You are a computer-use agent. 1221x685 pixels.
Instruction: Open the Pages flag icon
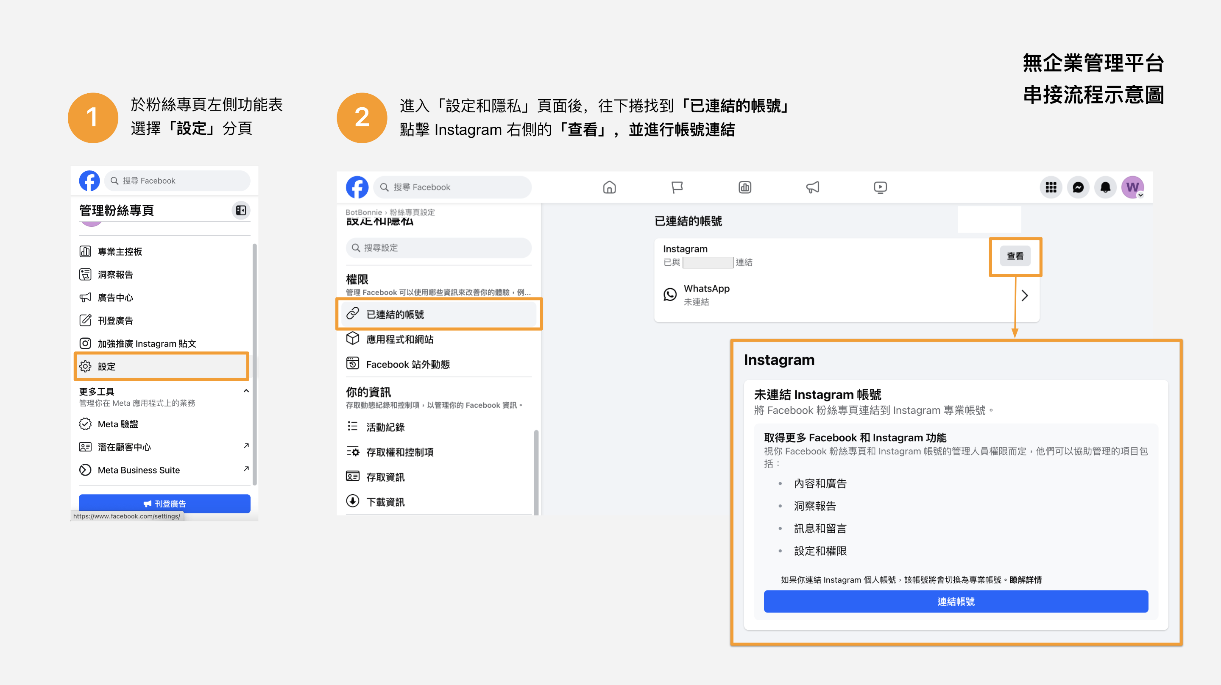(x=677, y=187)
